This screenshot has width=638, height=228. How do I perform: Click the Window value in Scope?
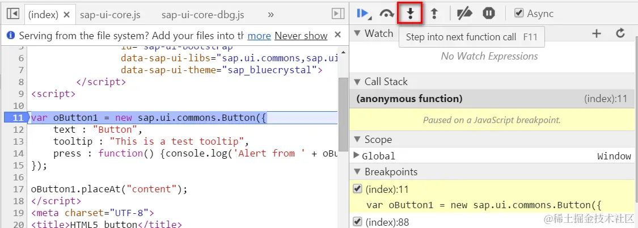(x=614, y=156)
